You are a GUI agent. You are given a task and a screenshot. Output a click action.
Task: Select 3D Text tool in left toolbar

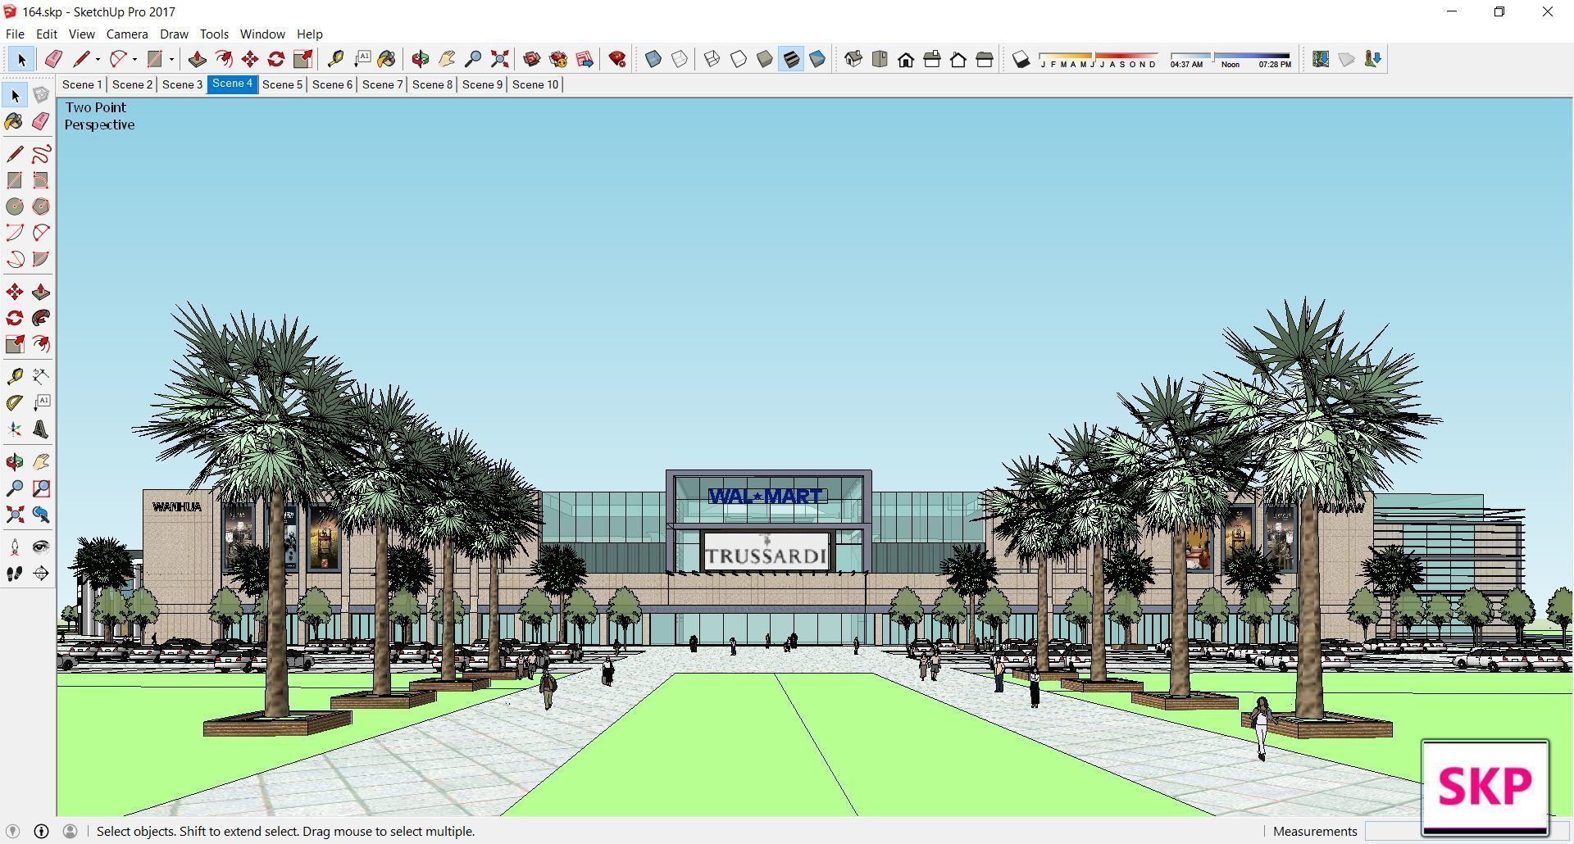click(x=41, y=429)
